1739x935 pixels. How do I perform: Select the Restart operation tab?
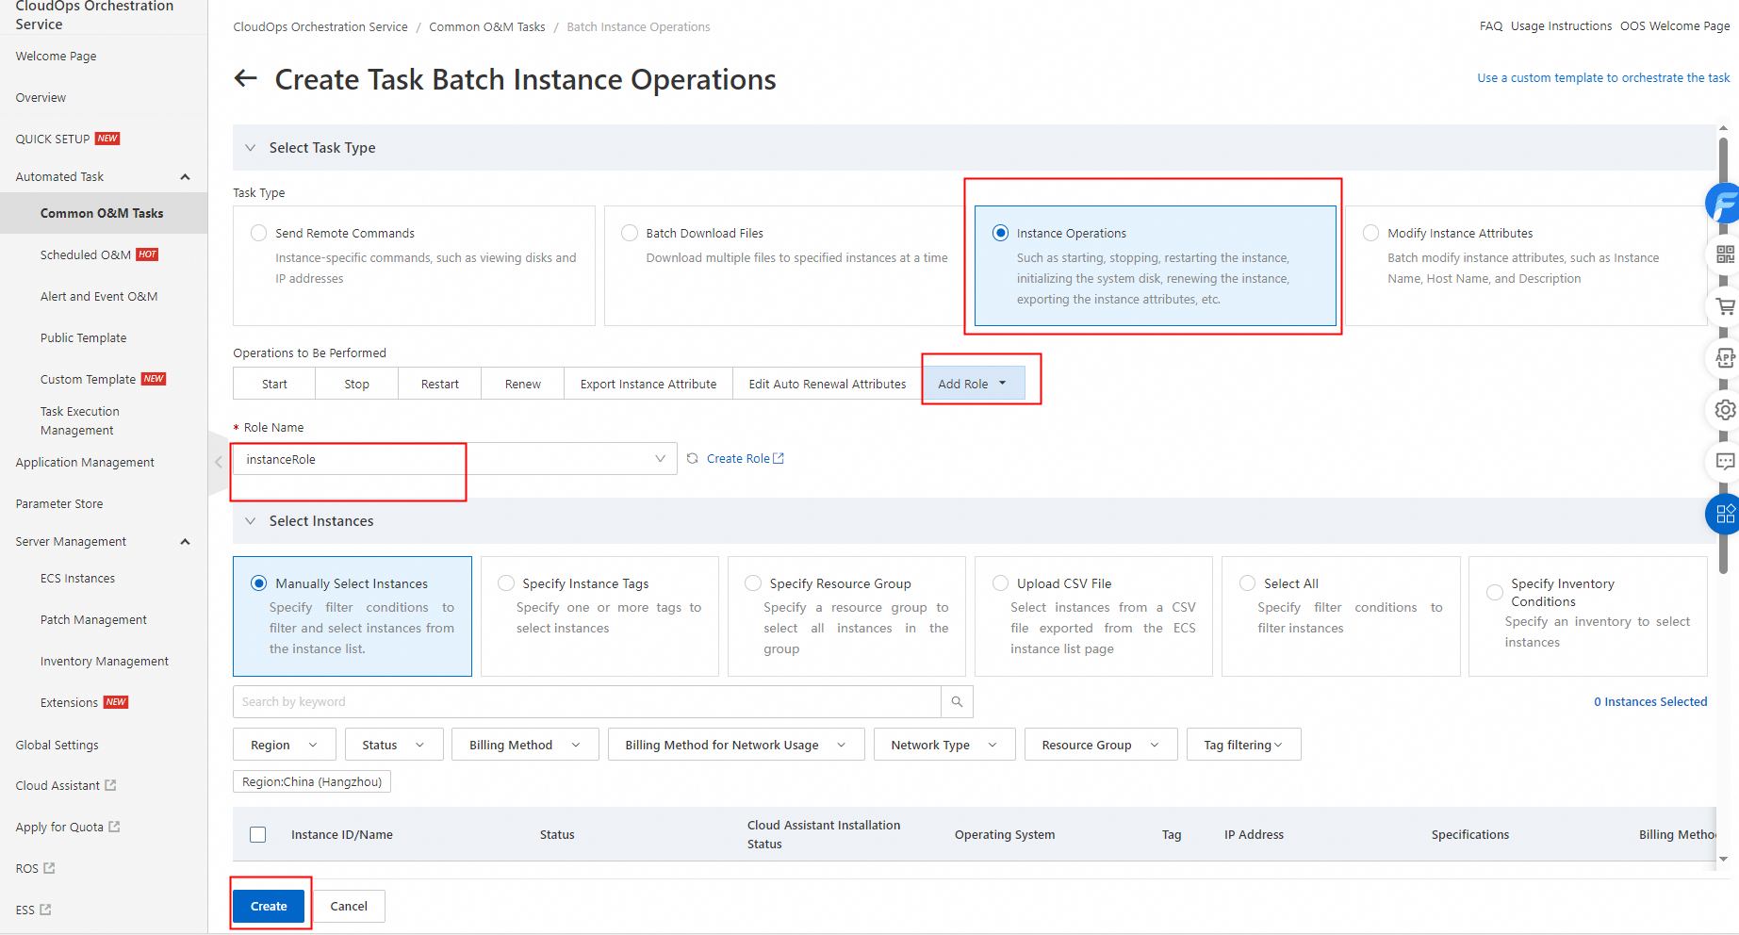[x=439, y=384]
